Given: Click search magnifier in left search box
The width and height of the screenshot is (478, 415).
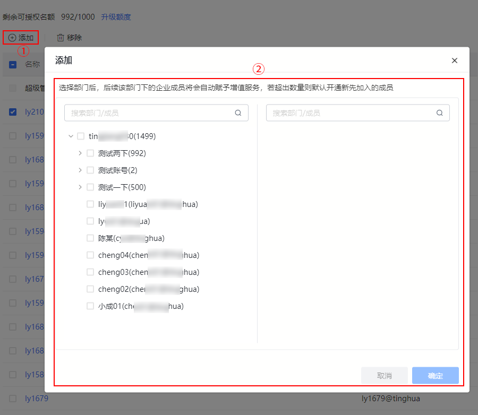Looking at the screenshot, I should (238, 113).
